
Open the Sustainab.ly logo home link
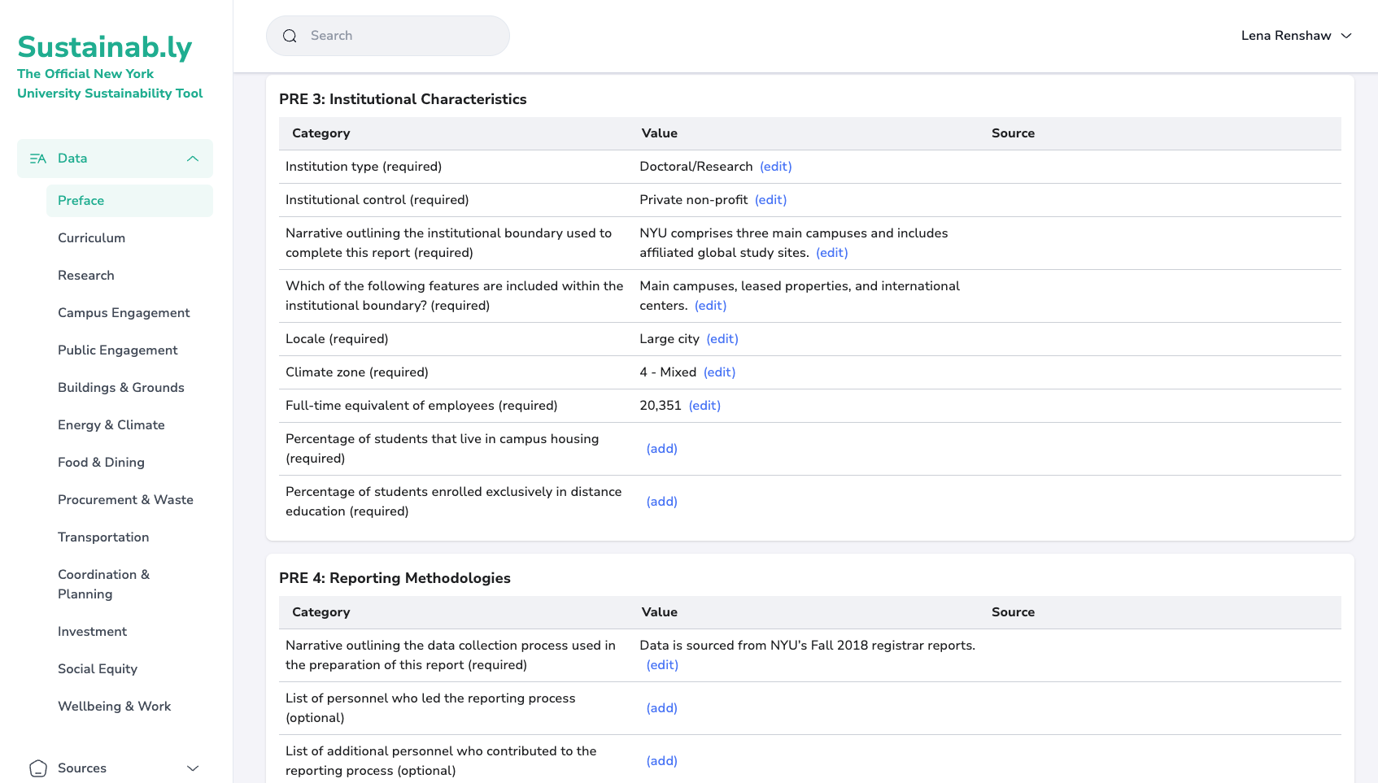pyautogui.click(x=105, y=47)
